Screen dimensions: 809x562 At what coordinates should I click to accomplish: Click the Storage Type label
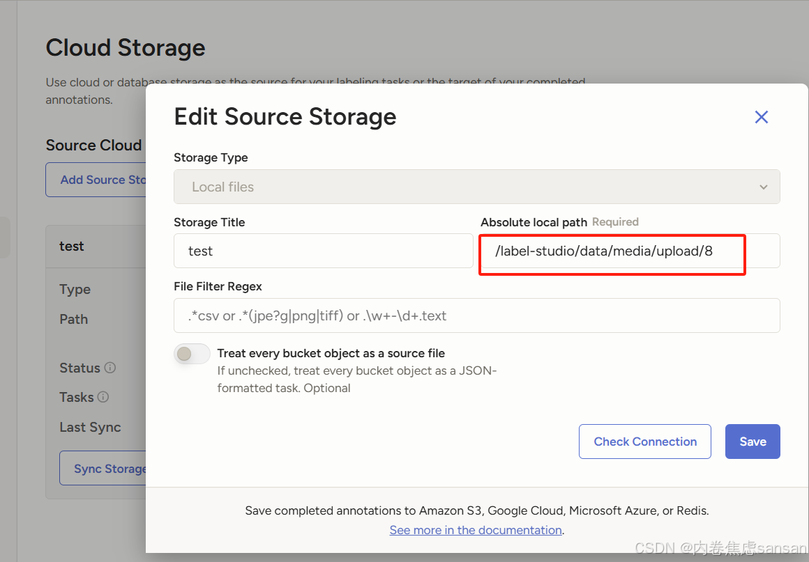[x=211, y=157]
